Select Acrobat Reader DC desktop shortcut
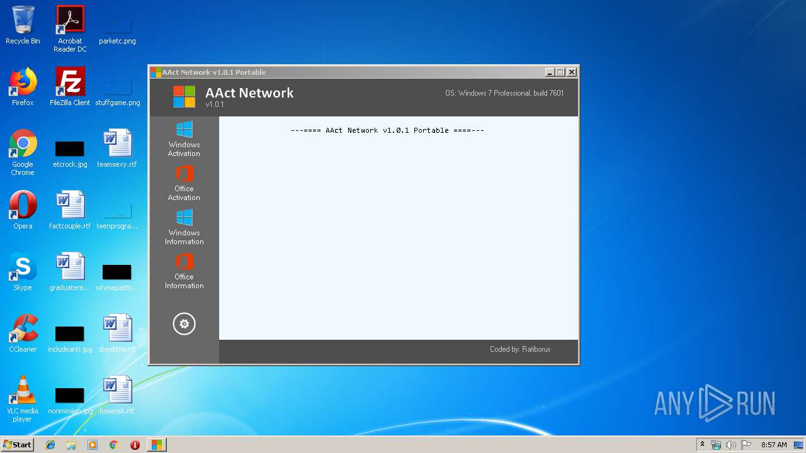Screen dimensions: 806x453 click(70, 29)
